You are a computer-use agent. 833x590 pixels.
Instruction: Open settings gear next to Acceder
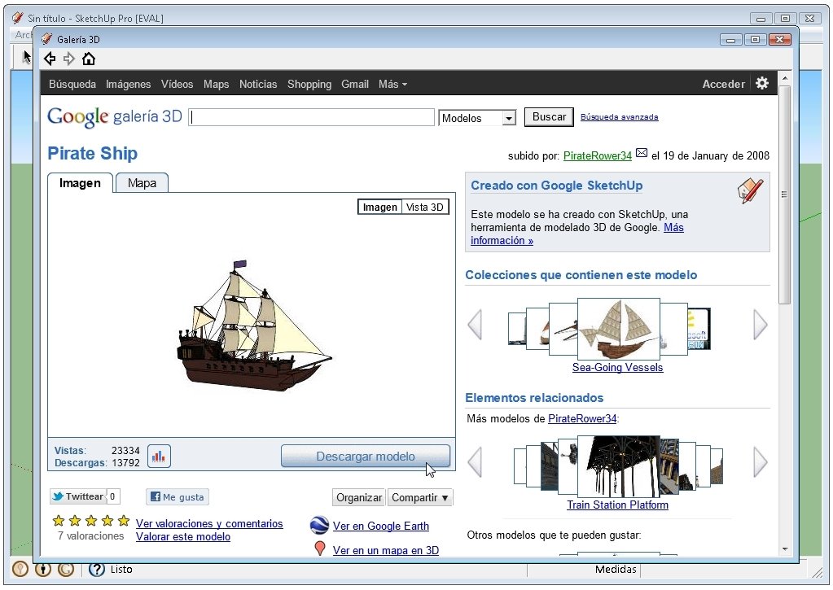762,83
